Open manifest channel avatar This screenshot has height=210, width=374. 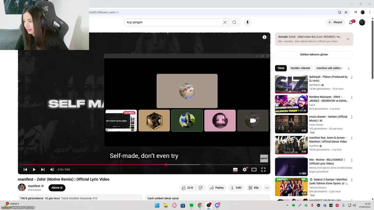point(22,188)
